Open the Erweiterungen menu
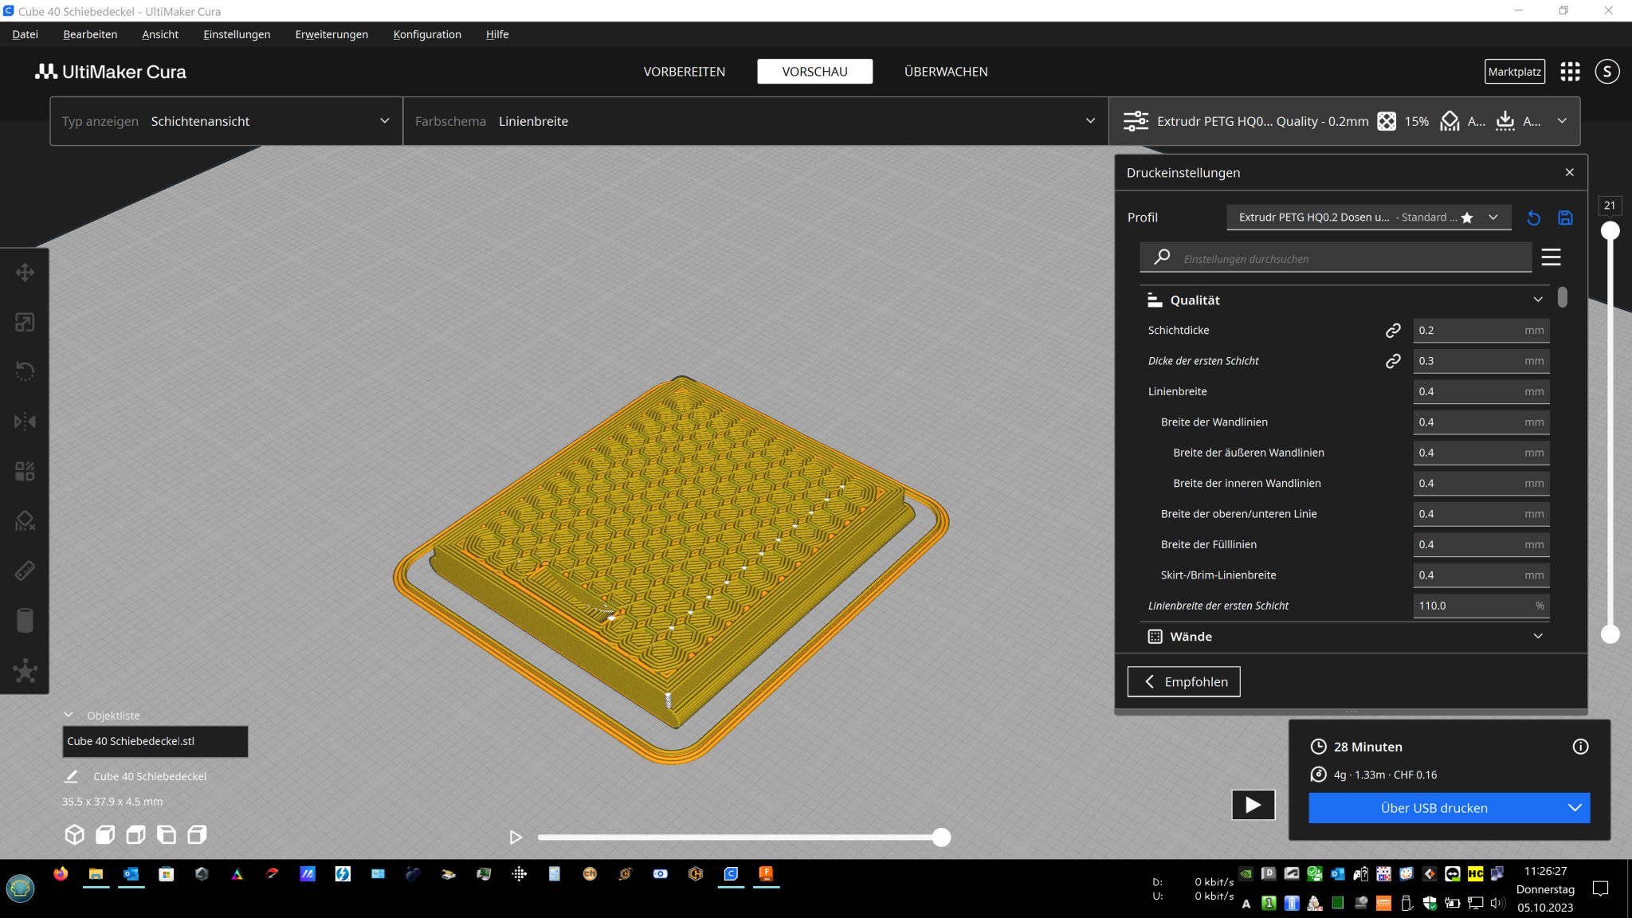1632x918 pixels. pos(331,34)
